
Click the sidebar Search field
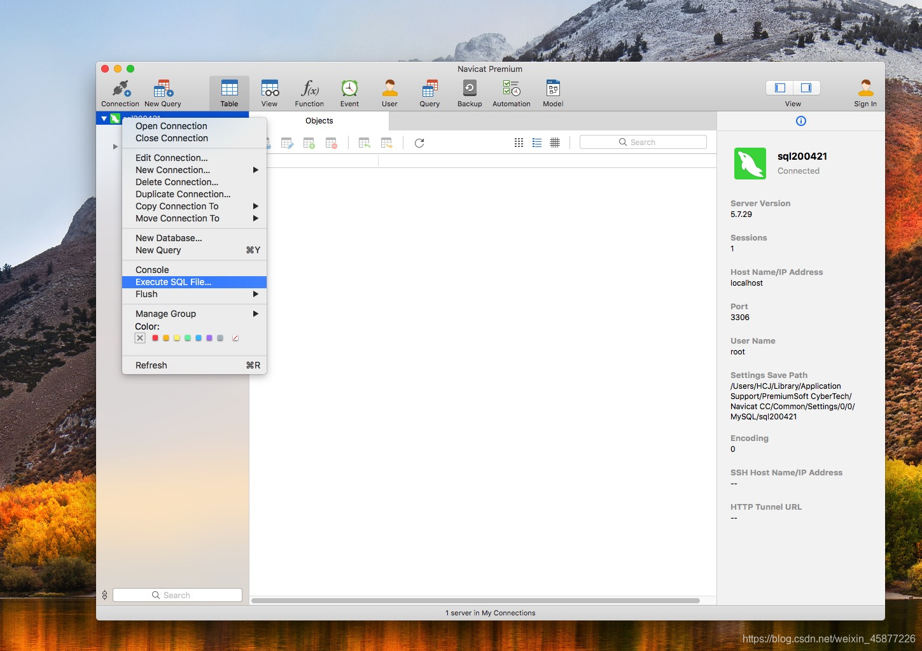pos(178,595)
